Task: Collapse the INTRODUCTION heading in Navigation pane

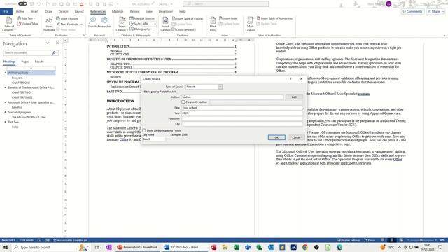Action: pyautogui.click(x=5, y=73)
